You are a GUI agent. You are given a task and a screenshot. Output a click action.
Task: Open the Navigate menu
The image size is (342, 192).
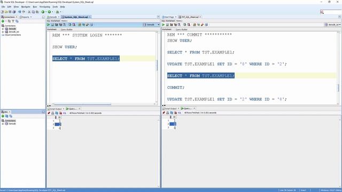(26, 7)
